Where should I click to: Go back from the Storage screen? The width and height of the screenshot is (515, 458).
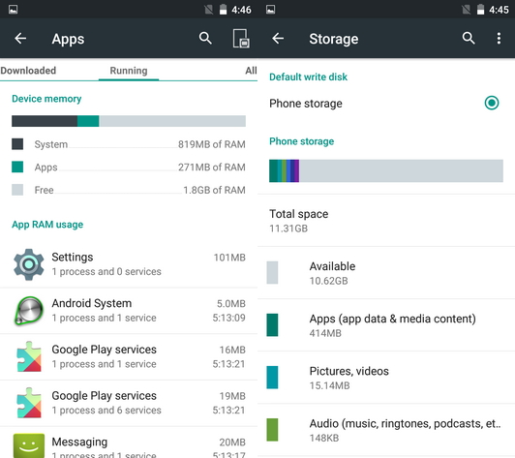point(278,39)
